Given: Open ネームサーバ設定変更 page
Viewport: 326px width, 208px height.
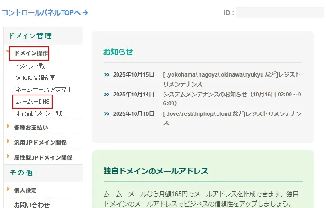Looking at the screenshot, I should (44, 90).
